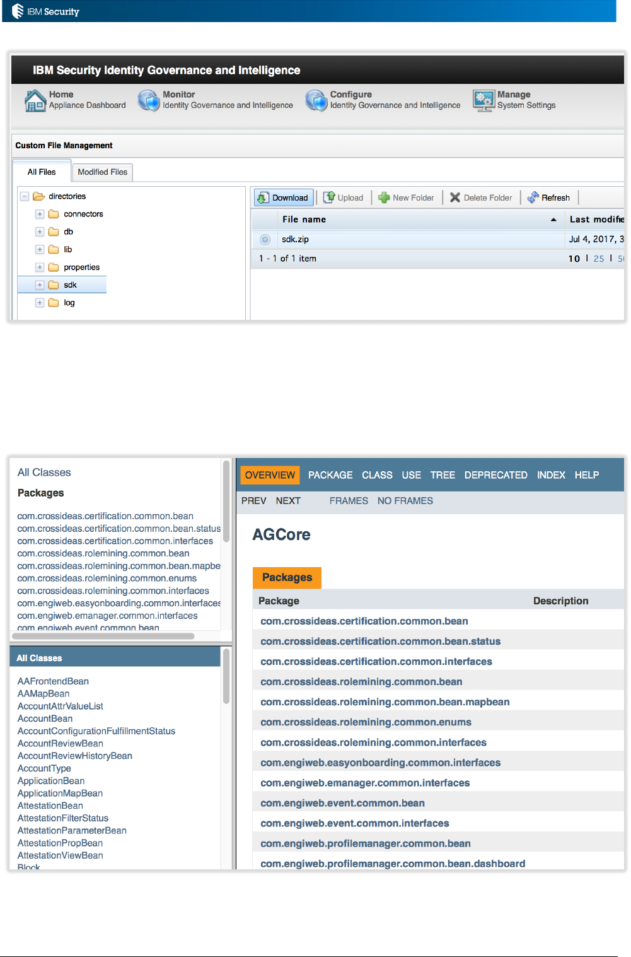This screenshot has width=631, height=957.
Task: Click the Packages list horizontal scrollbar
Action: click(104, 636)
